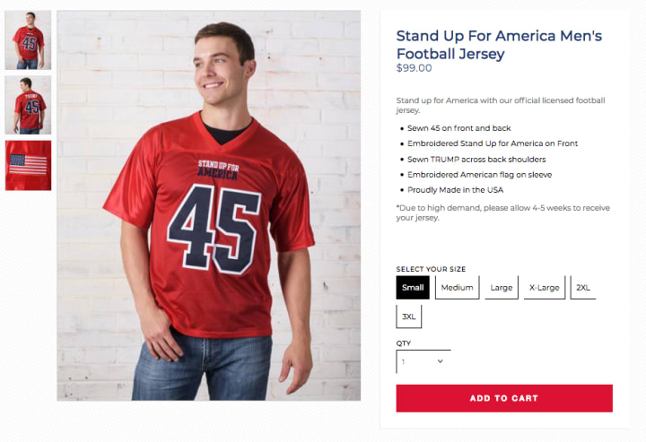
Task: Click the $99.00 price text
Action: pos(414,68)
